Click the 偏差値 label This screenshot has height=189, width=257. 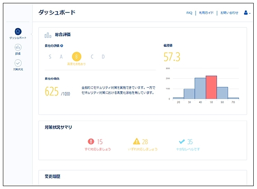click(x=168, y=46)
